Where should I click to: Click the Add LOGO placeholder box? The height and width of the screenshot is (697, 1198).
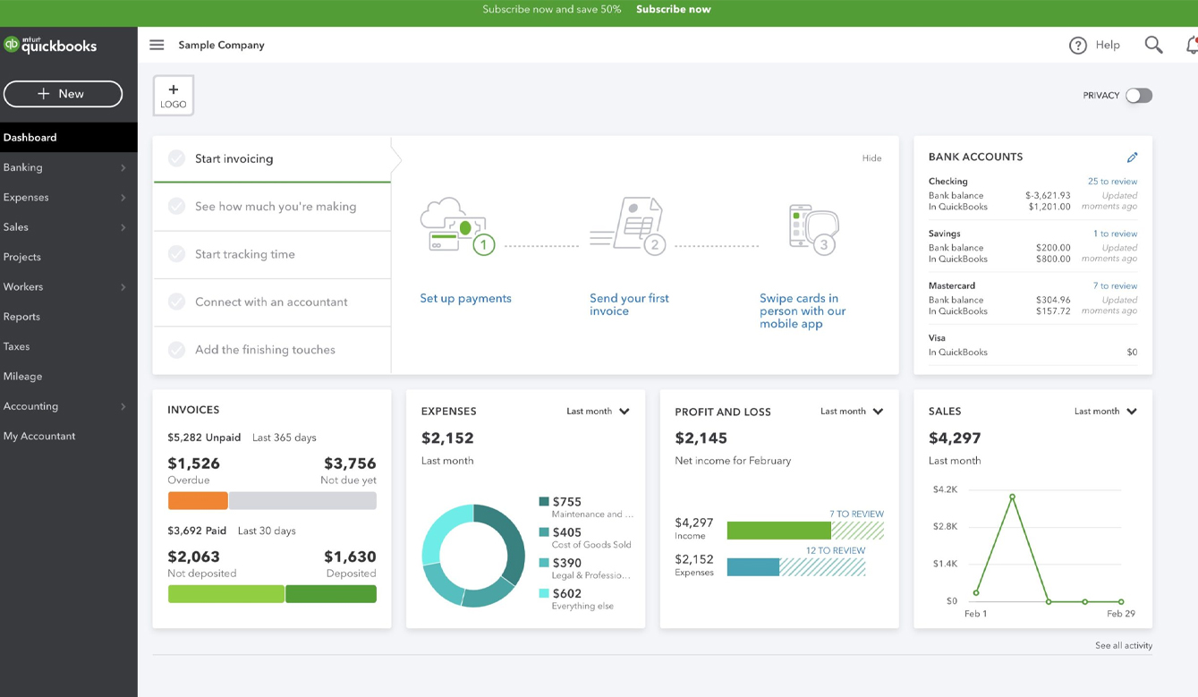pos(174,96)
